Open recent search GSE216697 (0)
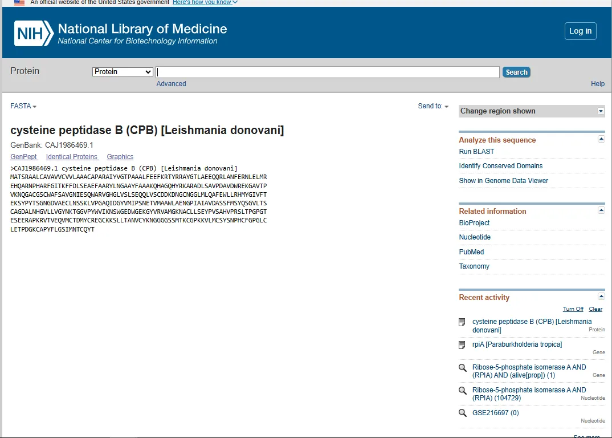This screenshot has width=612, height=438. [496, 413]
